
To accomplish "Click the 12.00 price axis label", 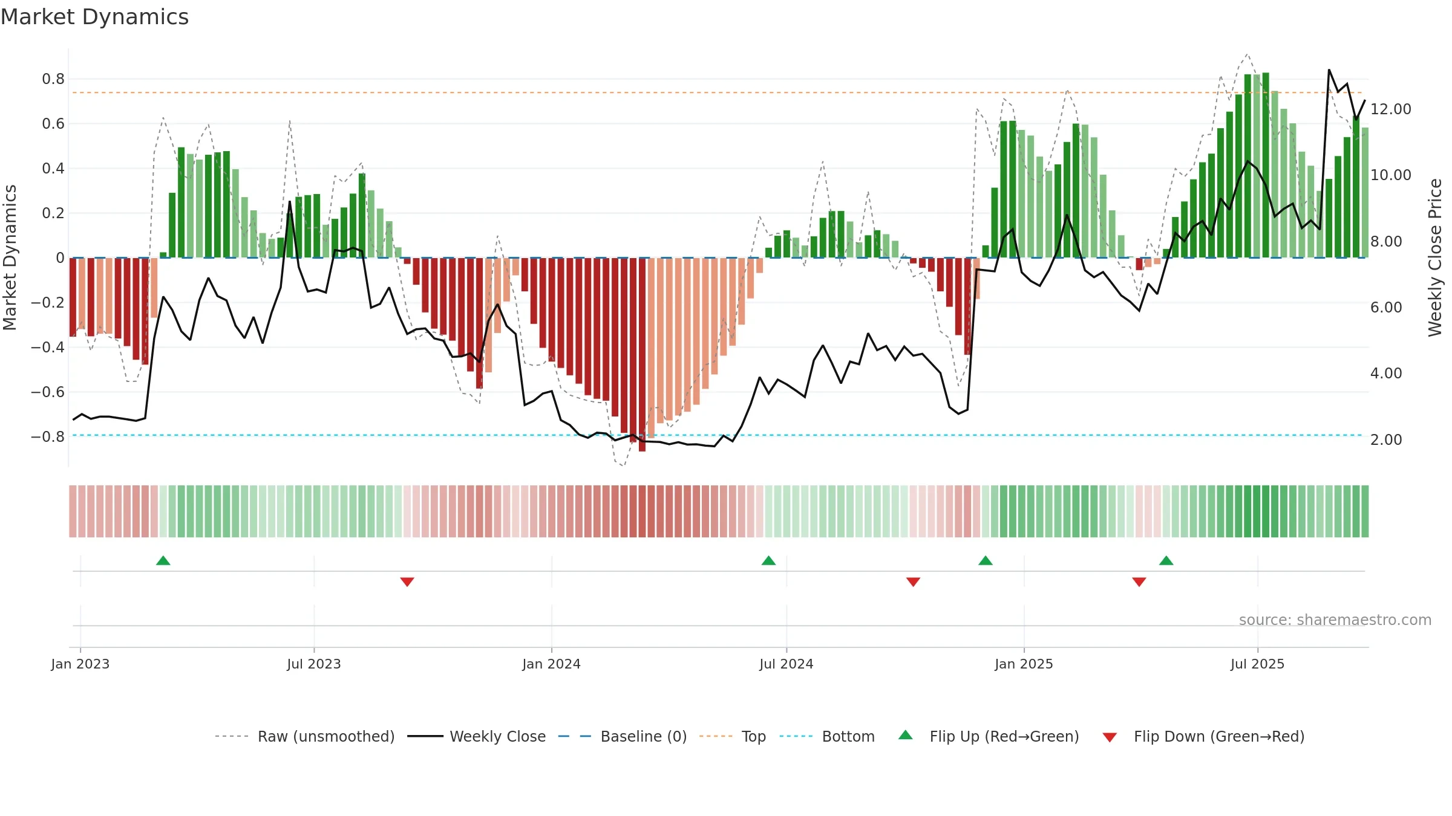I will tap(1391, 109).
